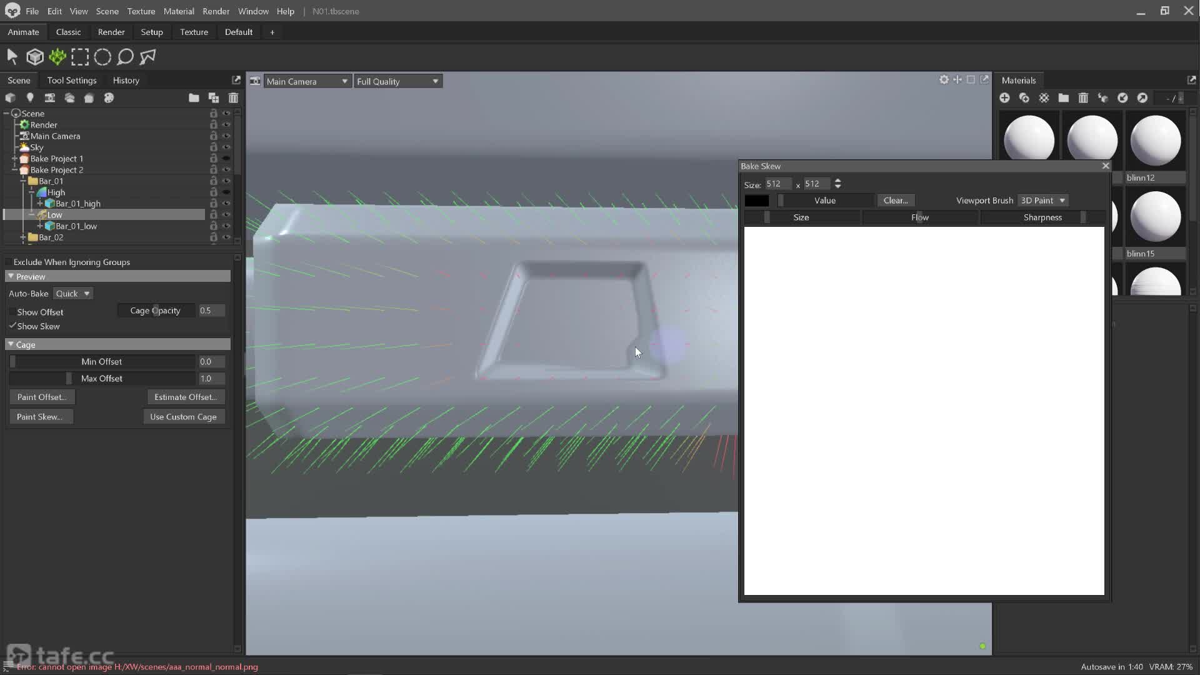Add a new fog object
The height and width of the screenshot is (675, 1200).
pyautogui.click(x=69, y=97)
